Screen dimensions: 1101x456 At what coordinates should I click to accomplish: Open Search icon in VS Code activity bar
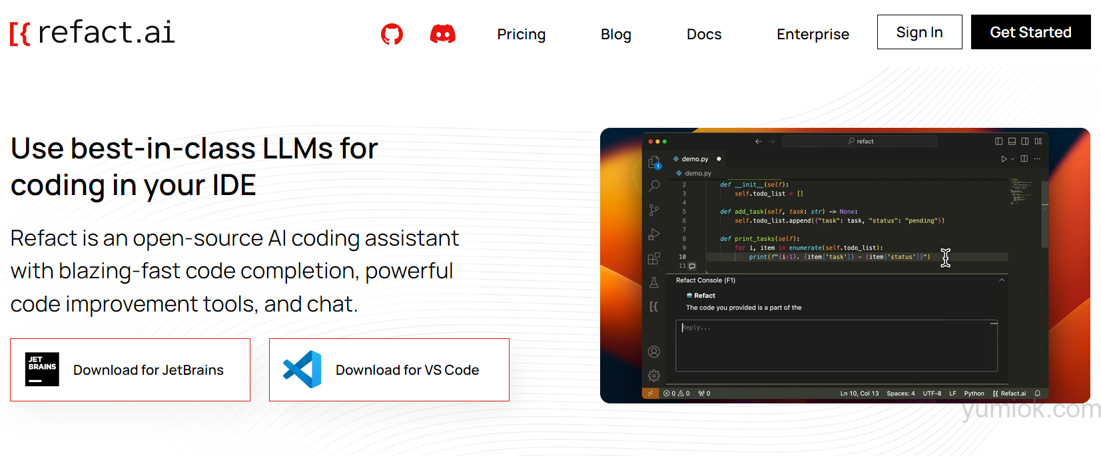click(x=654, y=186)
